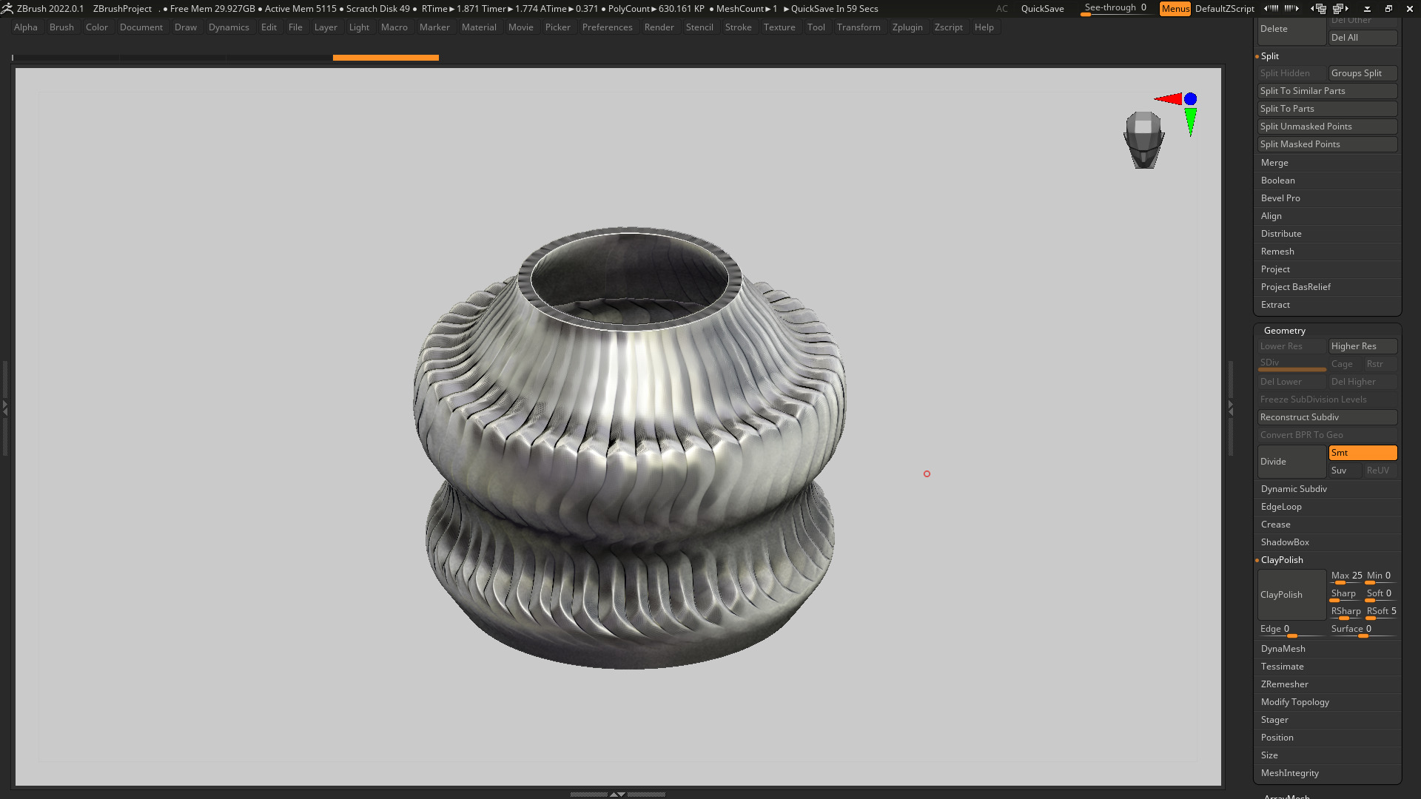This screenshot has width=1421, height=799.
Task: Adjust the ClayPolish Max slider
Action: click(x=1346, y=576)
